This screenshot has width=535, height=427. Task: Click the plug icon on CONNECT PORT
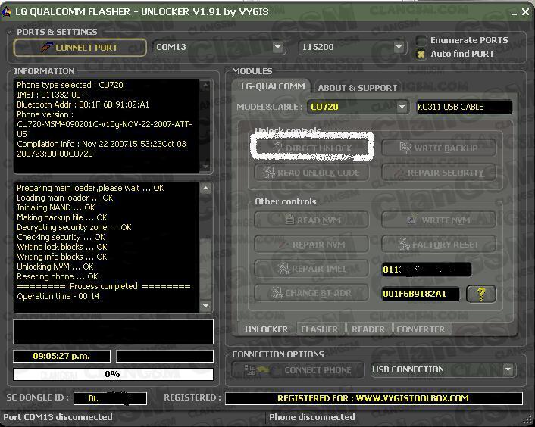[x=47, y=48]
